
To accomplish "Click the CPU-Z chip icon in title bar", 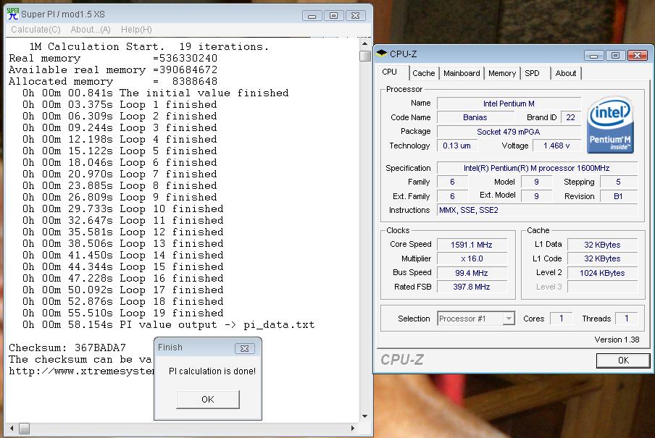I will (x=381, y=54).
